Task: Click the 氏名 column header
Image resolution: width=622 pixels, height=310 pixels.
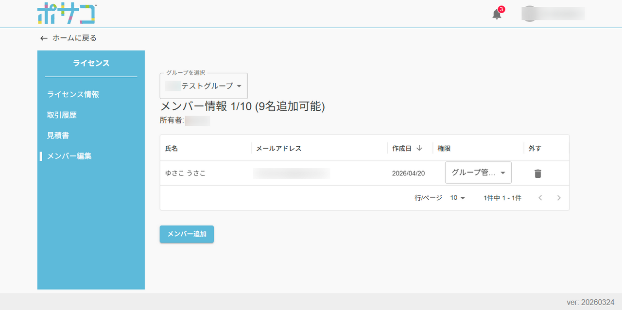Action: pos(172,148)
